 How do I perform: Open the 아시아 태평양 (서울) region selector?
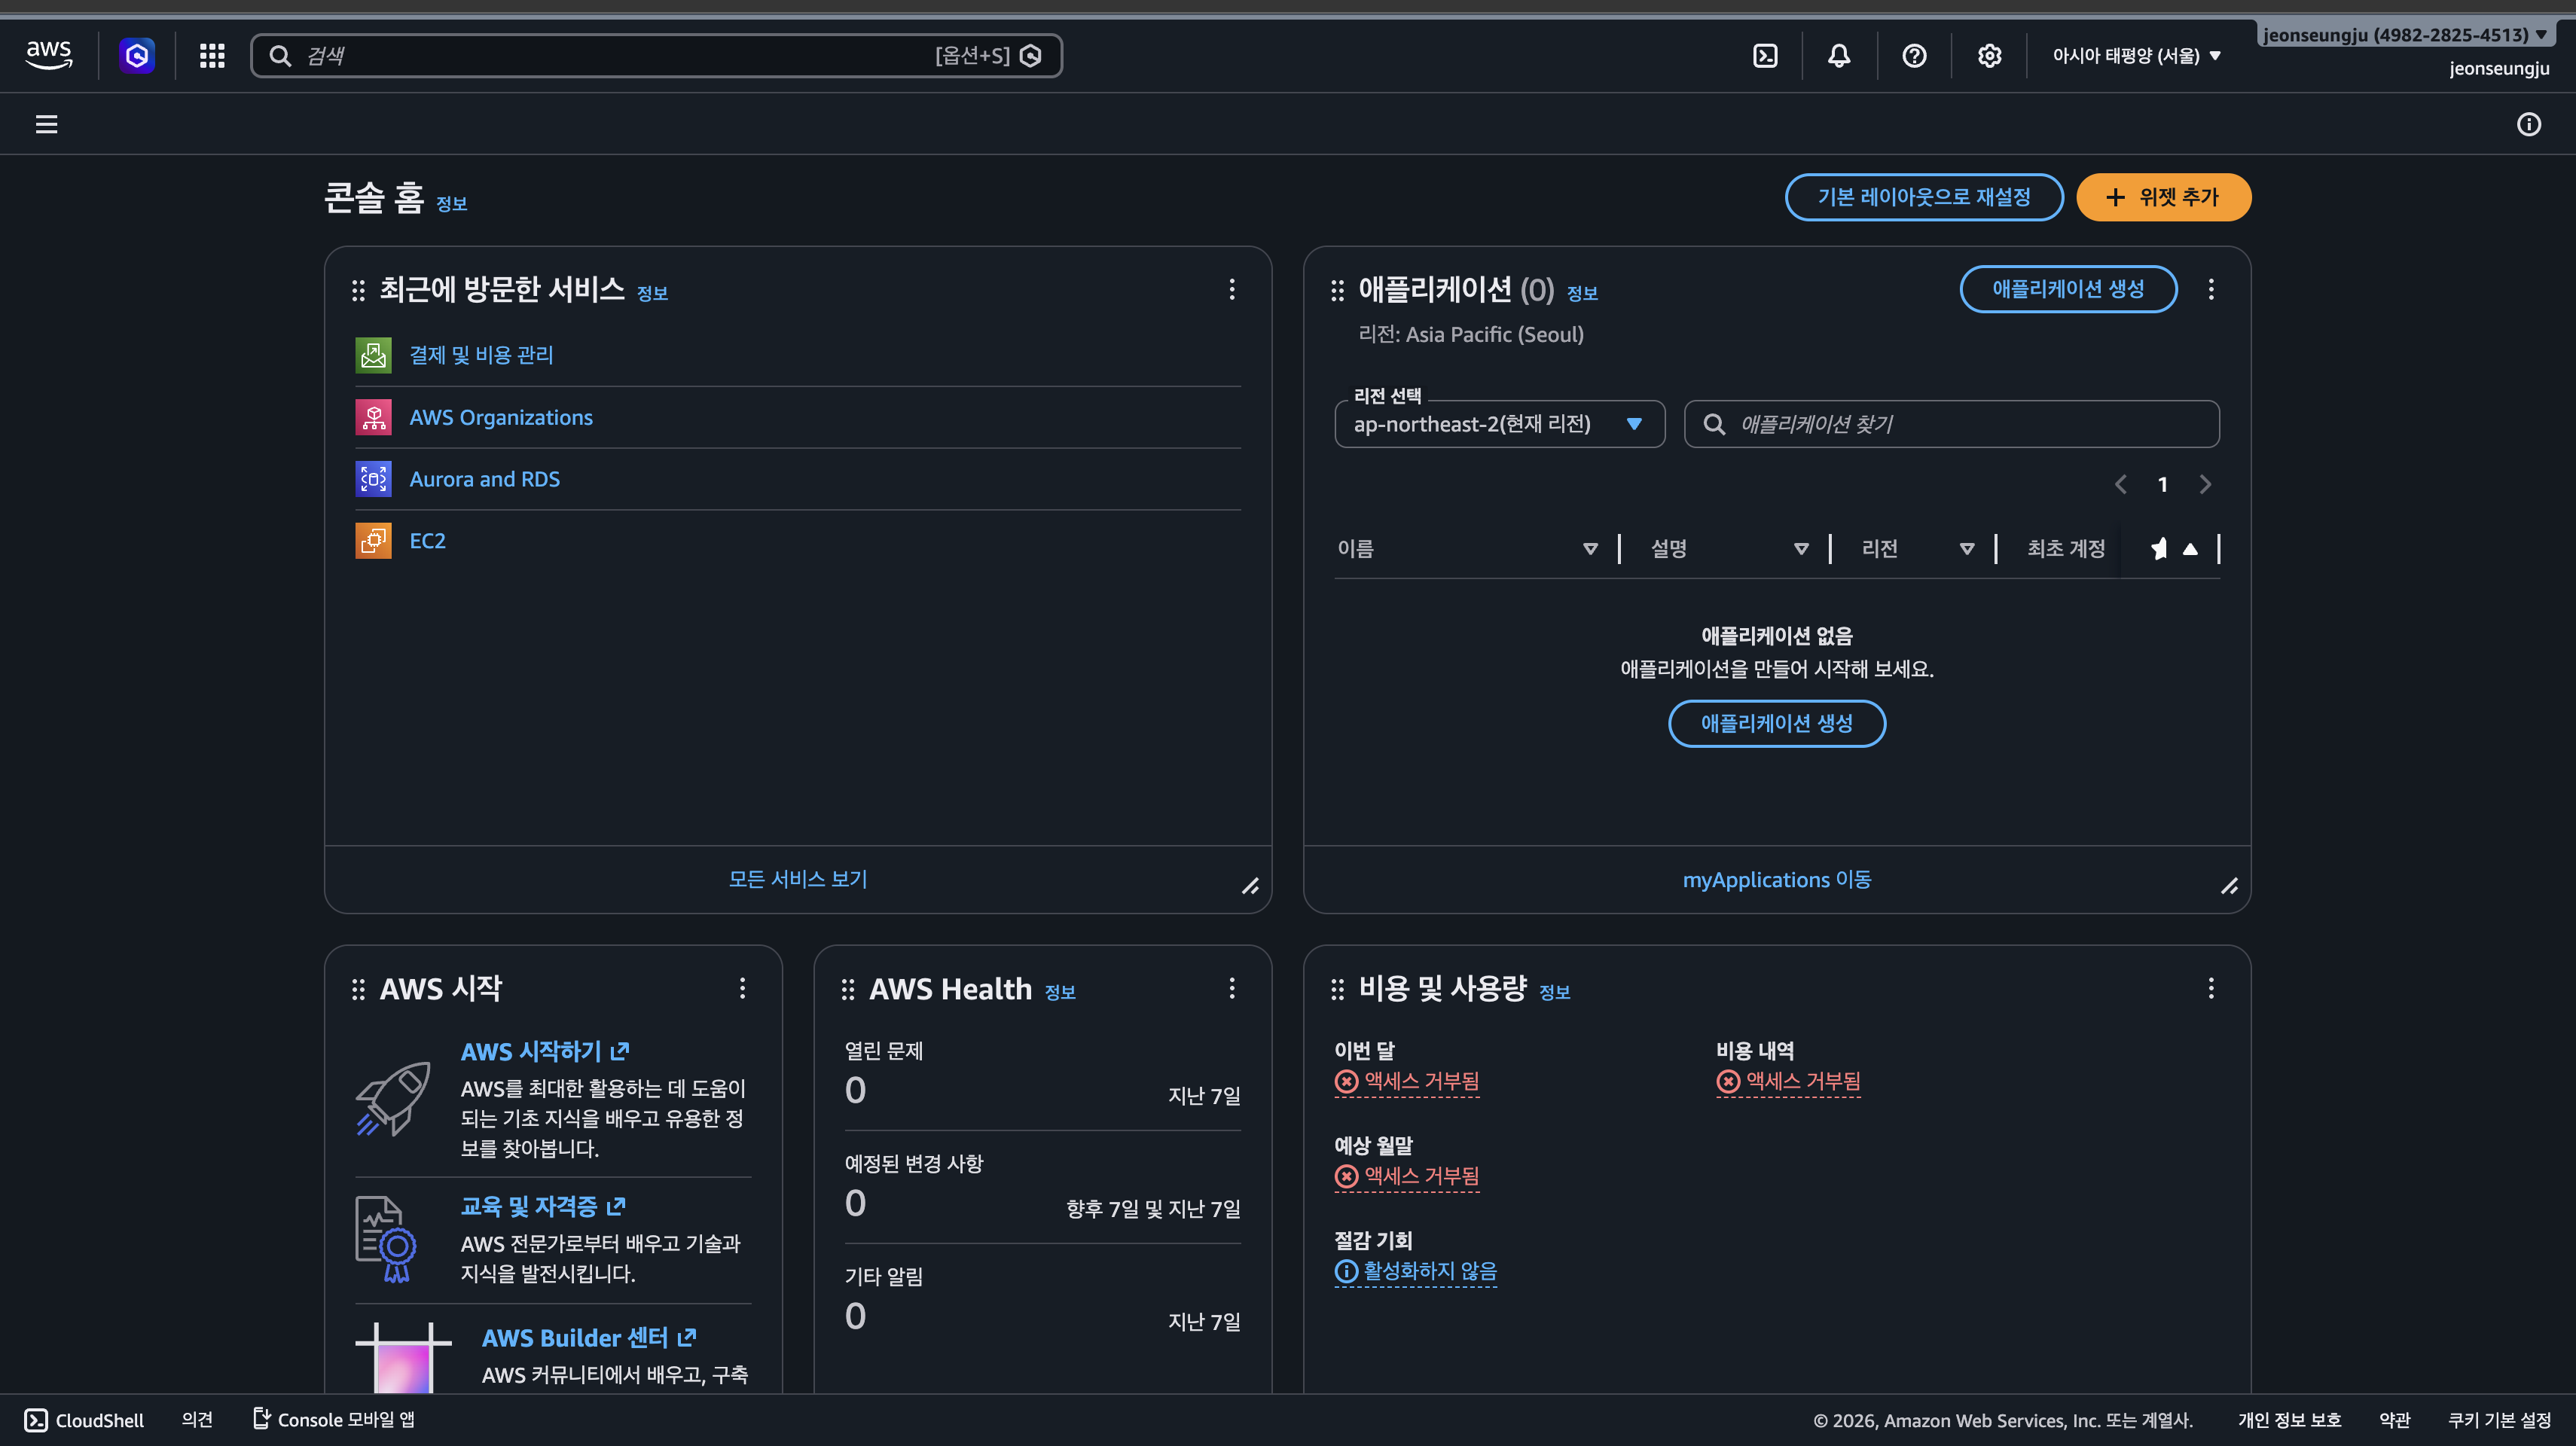2136,55
